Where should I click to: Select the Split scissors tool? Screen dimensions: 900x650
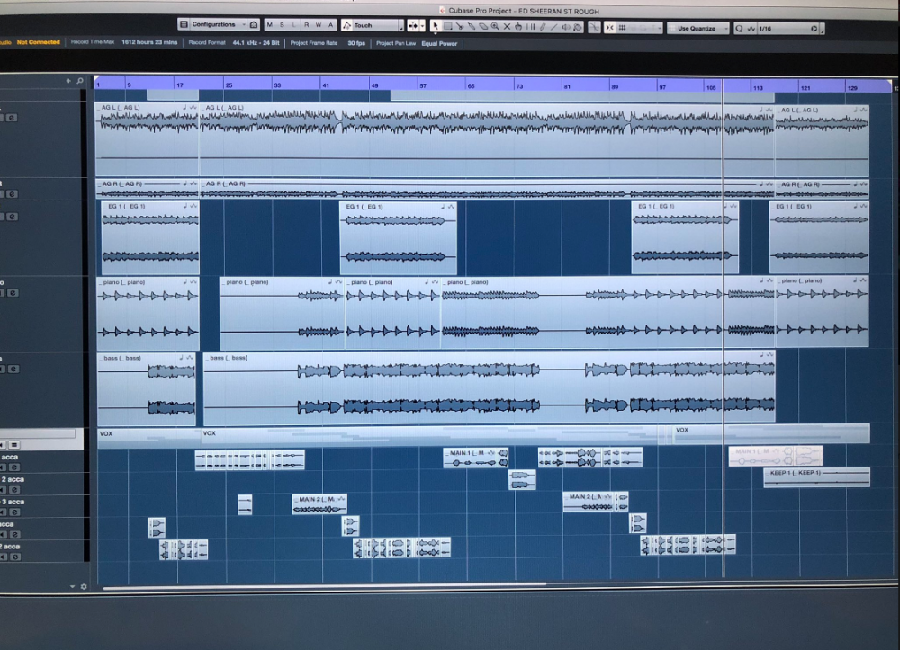pyautogui.click(x=460, y=26)
